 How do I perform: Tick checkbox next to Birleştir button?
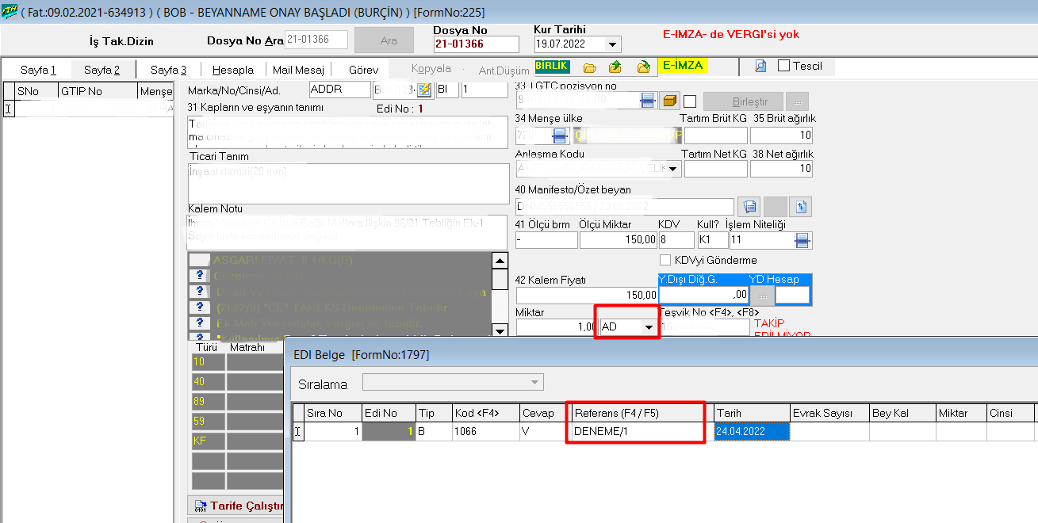690,101
